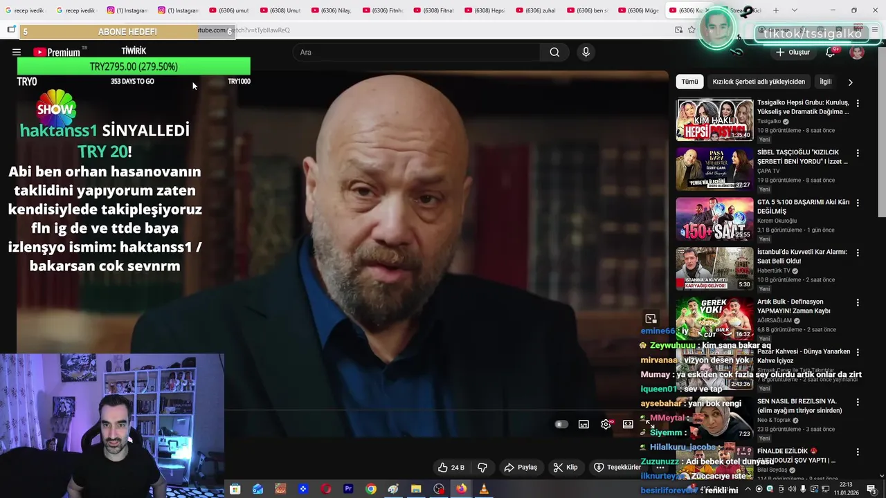Open the tab list dropdown arrow
886x498 pixels.
794,10
